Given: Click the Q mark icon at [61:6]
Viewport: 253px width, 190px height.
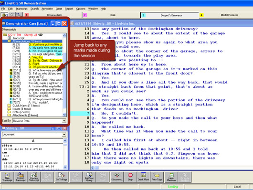Looking at the screenshot, I should click(x=11, y=93).
